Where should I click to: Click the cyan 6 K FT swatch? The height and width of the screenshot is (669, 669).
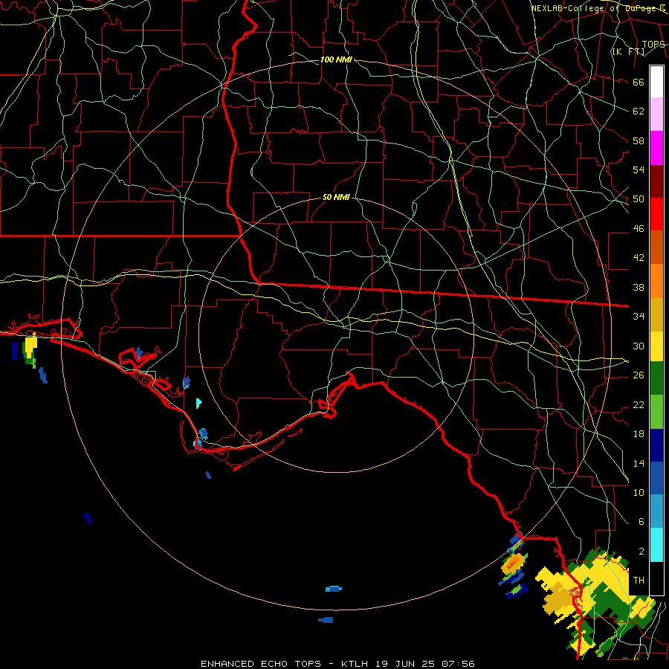click(x=656, y=544)
